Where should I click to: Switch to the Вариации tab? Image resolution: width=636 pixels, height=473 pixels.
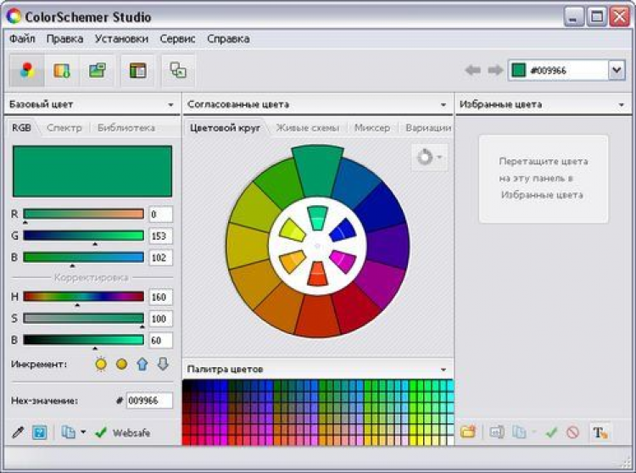(428, 128)
